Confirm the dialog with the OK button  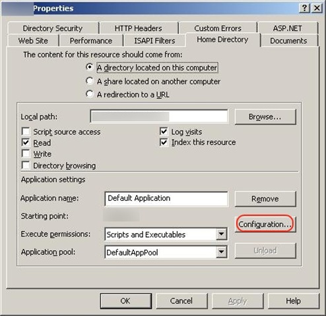(x=125, y=301)
